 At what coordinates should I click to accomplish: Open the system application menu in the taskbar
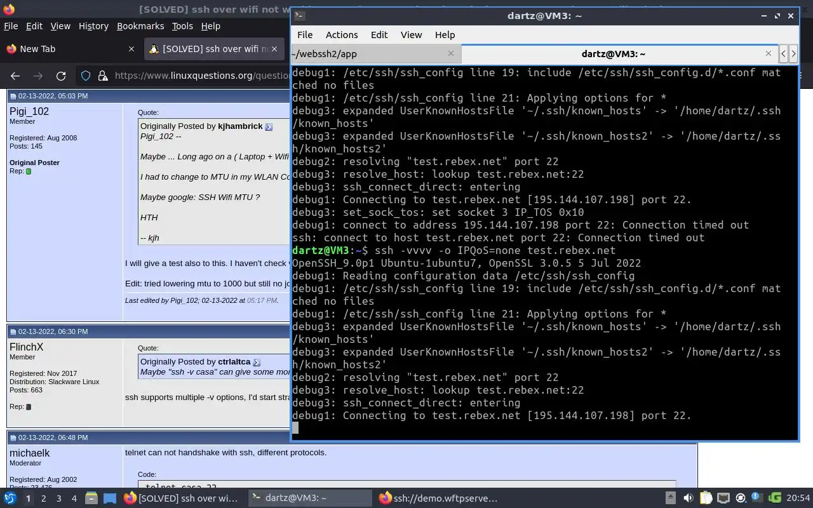[10, 498]
